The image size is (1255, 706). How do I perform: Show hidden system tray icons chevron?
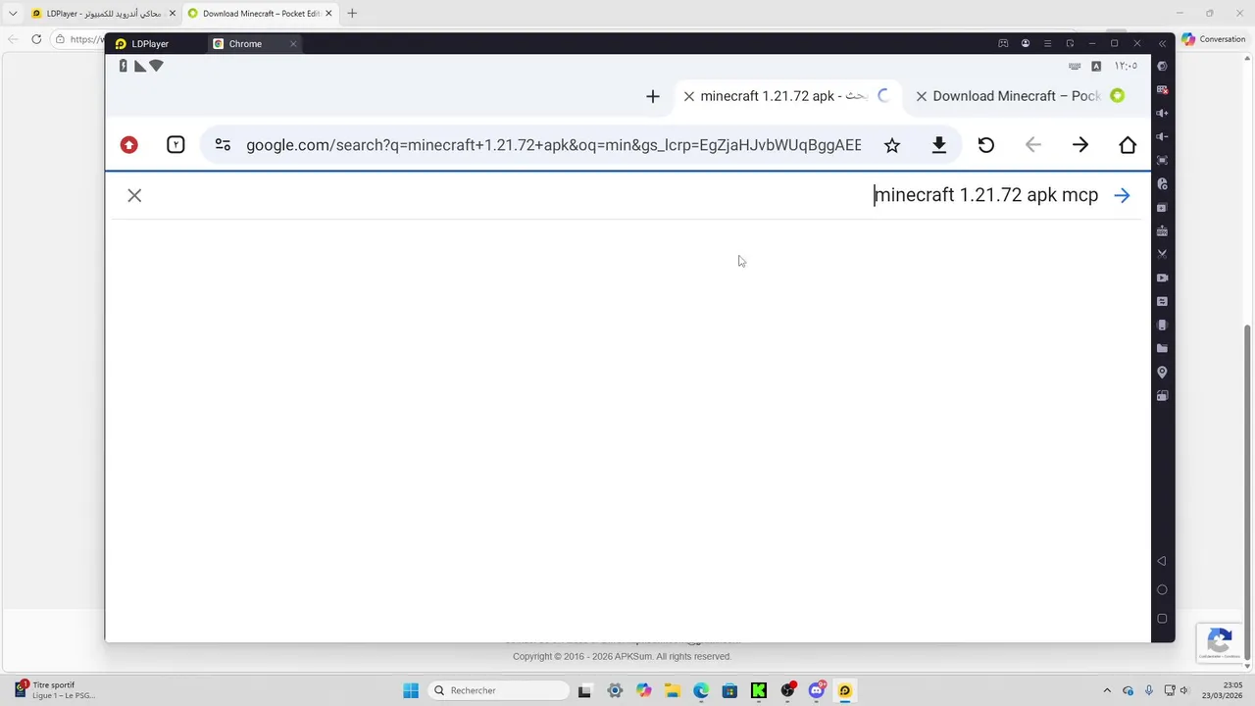[1107, 690]
